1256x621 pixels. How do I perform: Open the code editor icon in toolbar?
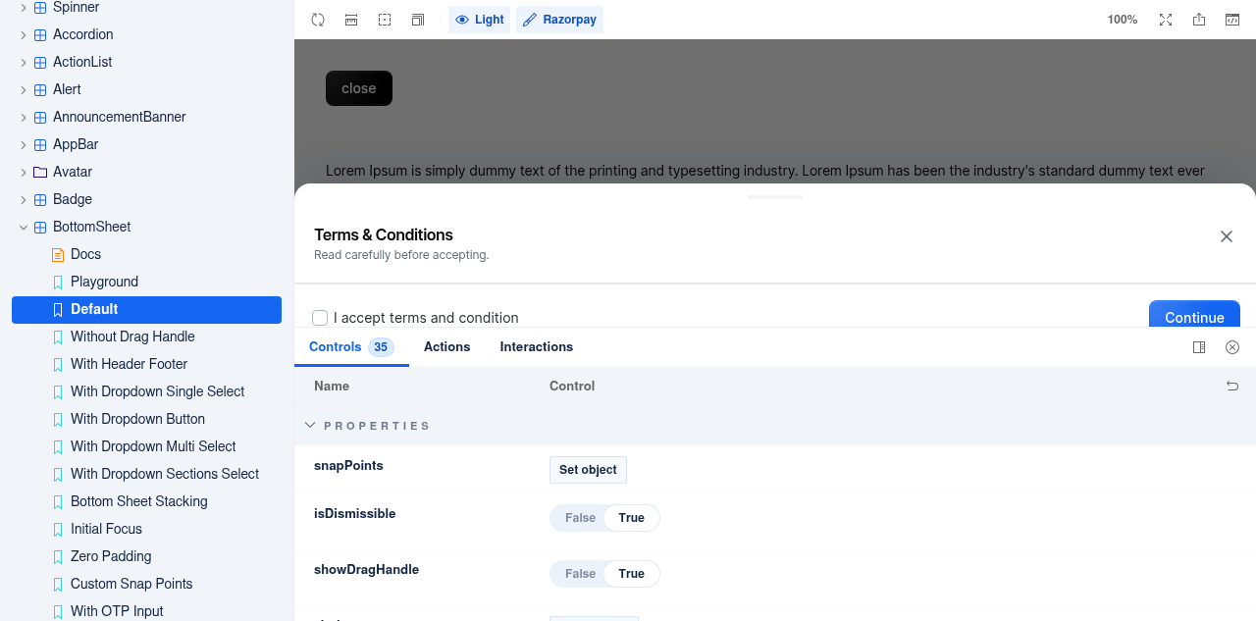[1232, 20]
